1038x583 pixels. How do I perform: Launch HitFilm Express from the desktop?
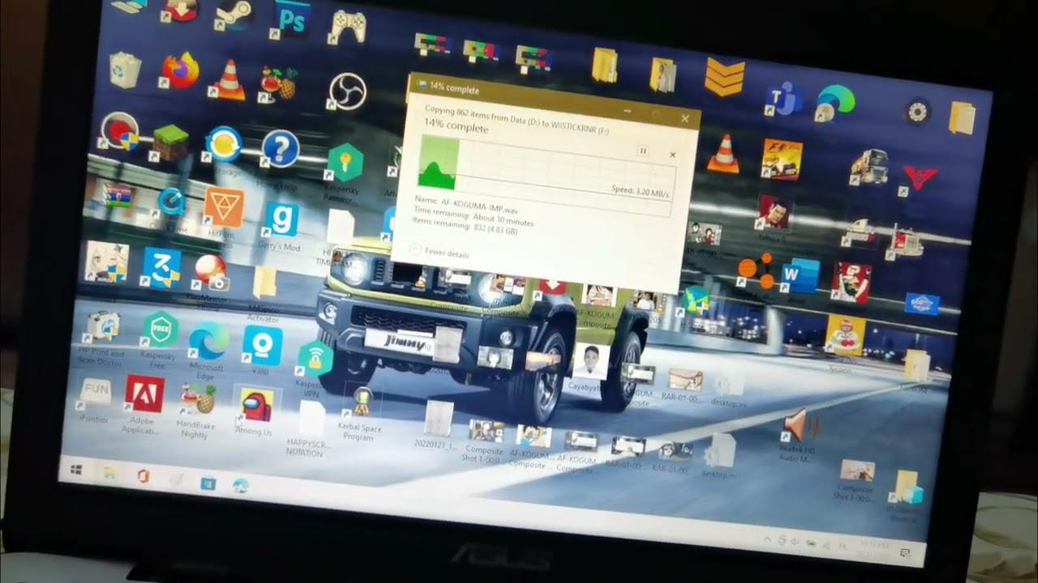223,206
